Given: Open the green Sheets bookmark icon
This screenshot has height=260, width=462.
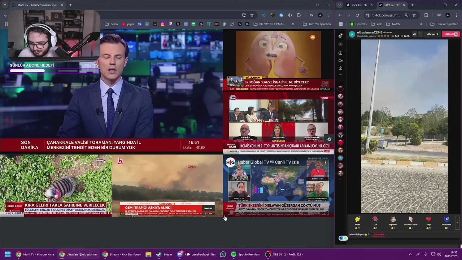Looking at the screenshot, I should click(193, 24).
